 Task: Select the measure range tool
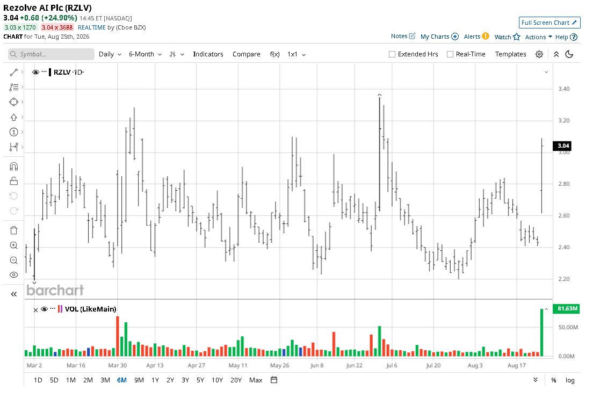tap(14, 147)
